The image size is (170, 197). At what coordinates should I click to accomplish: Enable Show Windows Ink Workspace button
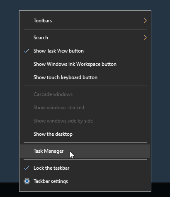coord(85,64)
